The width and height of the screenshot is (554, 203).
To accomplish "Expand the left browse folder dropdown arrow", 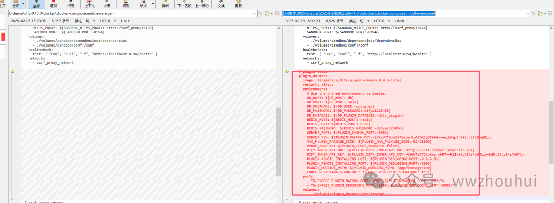I will [272, 13].
